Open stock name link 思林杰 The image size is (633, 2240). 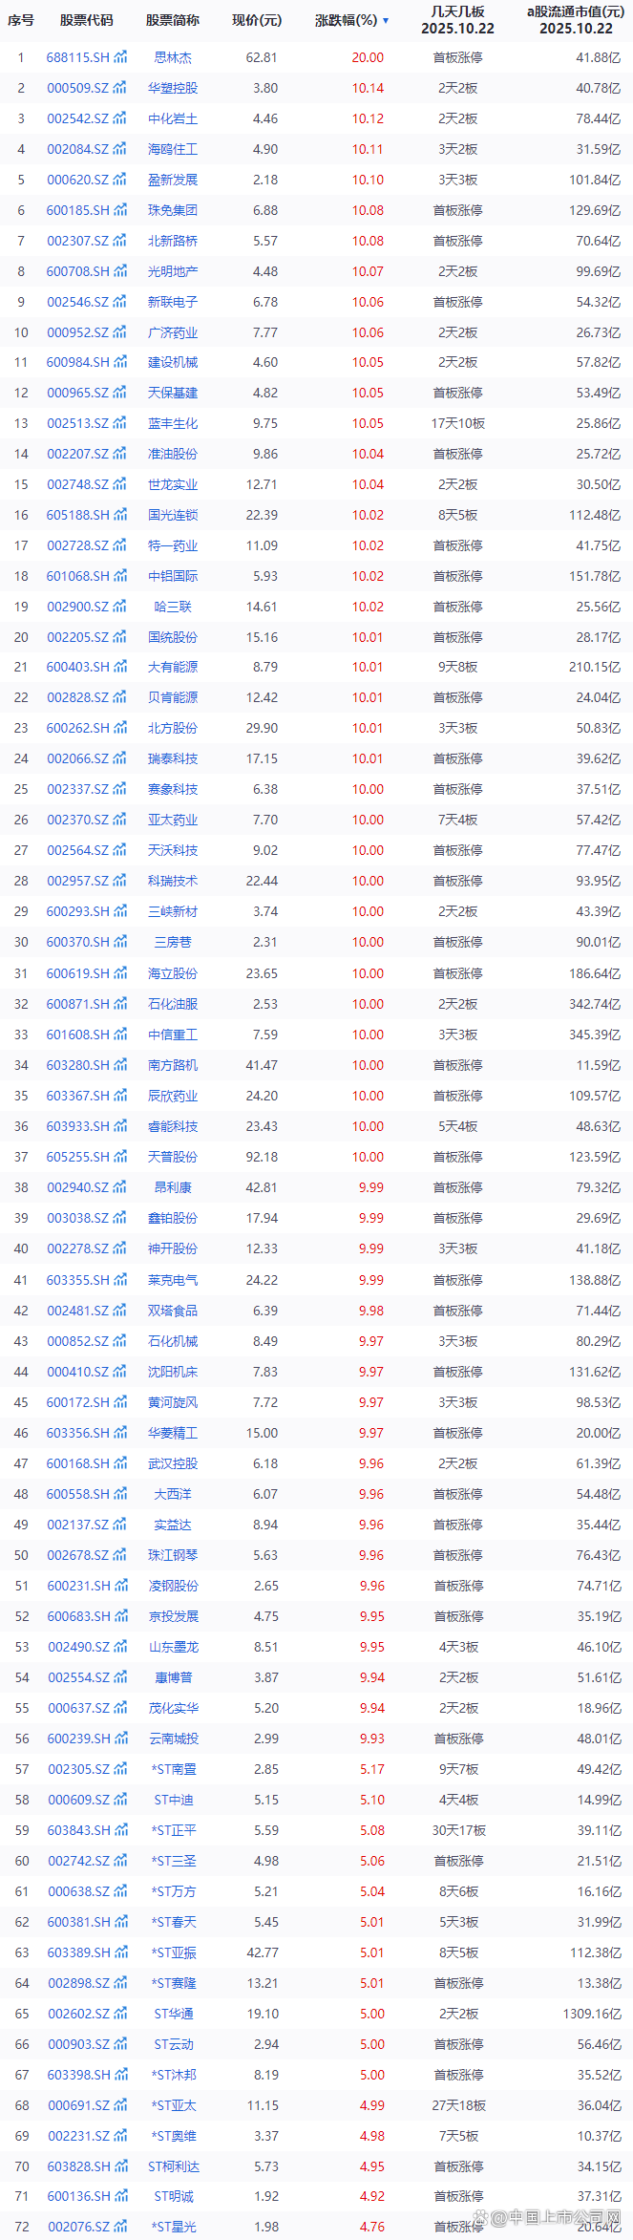click(x=173, y=57)
